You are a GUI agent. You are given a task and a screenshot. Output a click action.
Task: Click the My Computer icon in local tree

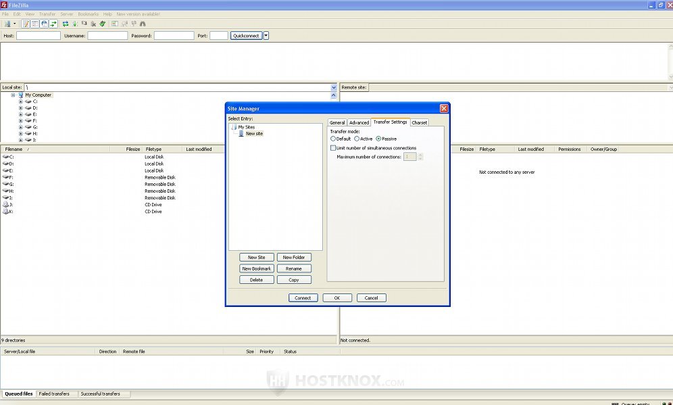[20, 95]
